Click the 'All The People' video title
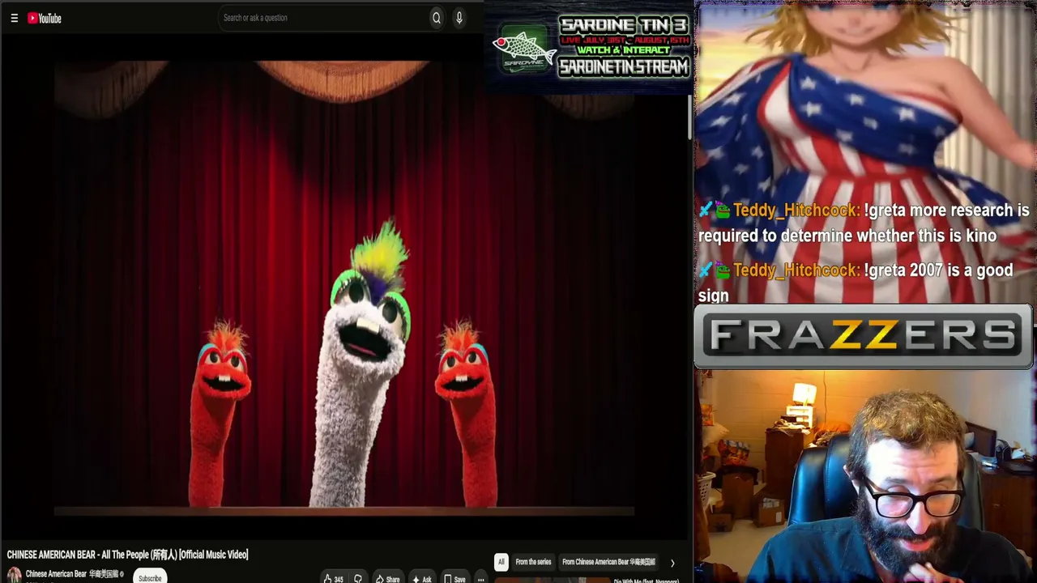 [128, 555]
